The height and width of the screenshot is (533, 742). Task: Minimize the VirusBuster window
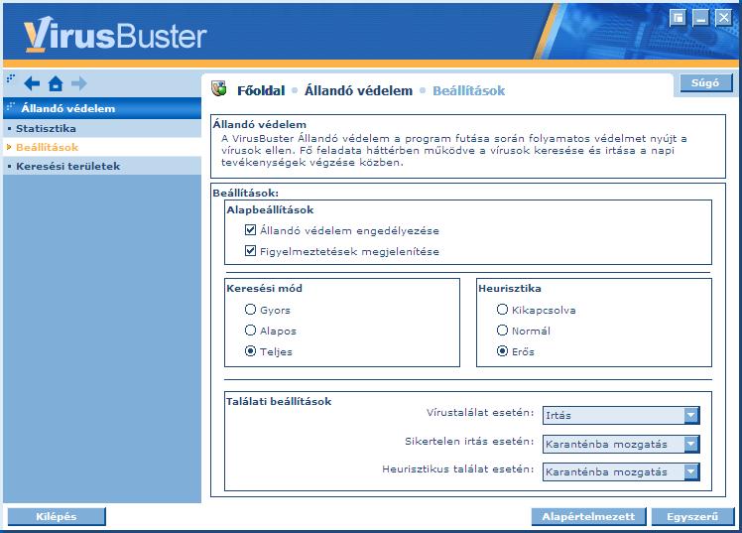click(x=700, y=19)
